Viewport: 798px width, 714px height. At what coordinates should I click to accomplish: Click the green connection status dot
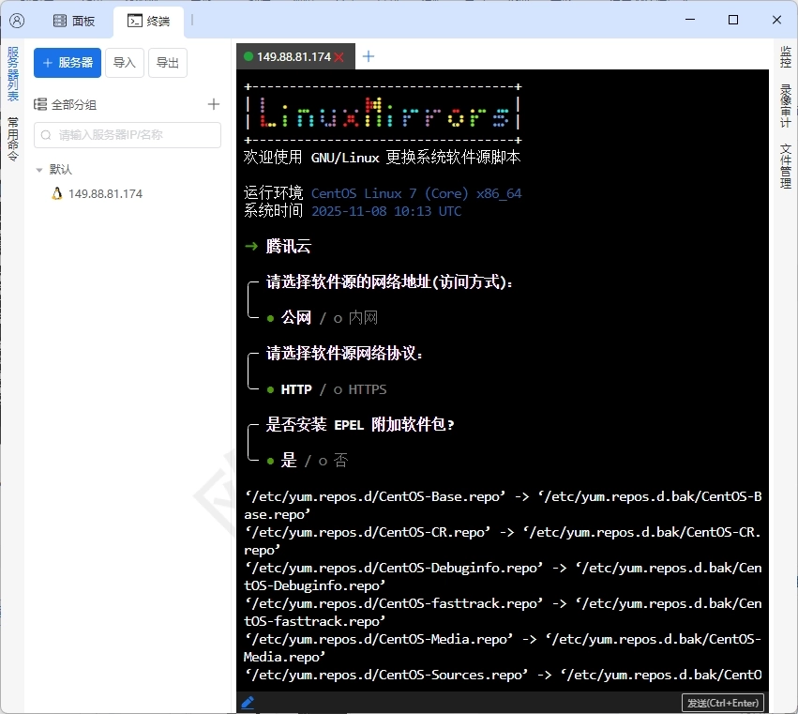click(x=248, y=56)
